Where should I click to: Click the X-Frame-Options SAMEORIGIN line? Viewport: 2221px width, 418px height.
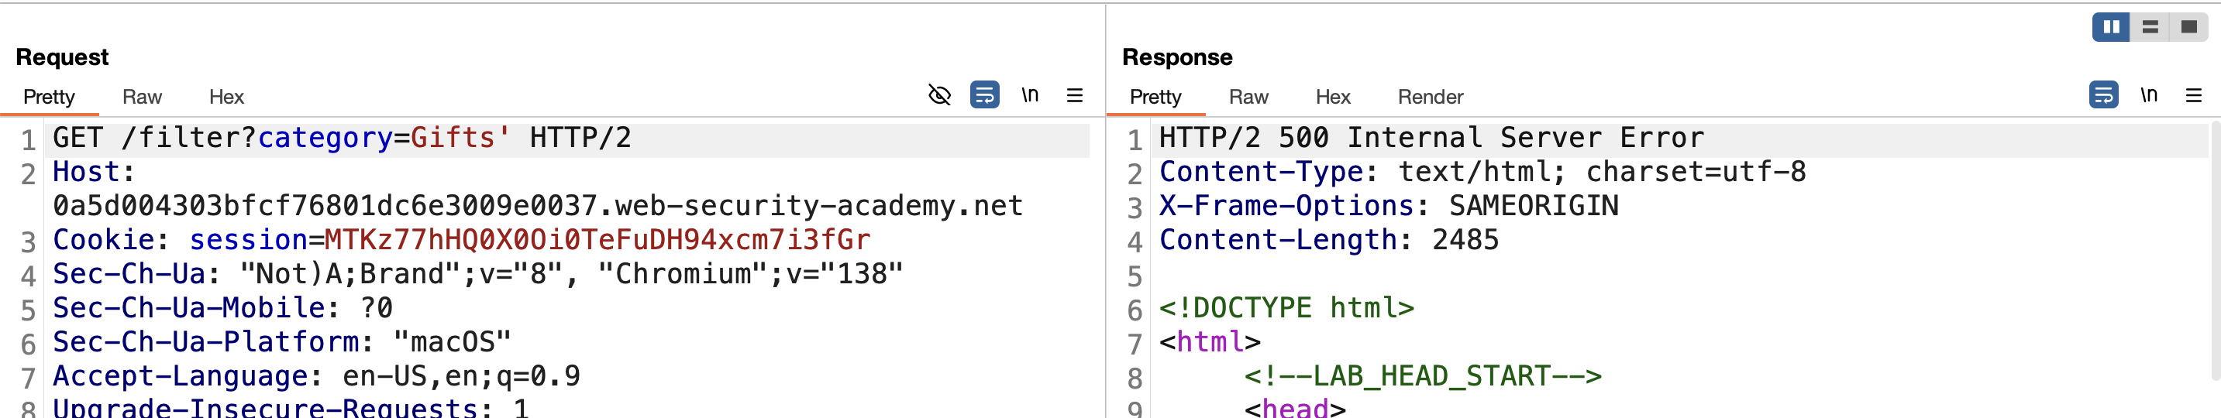pyautogui.click(x=1389, y=206)
